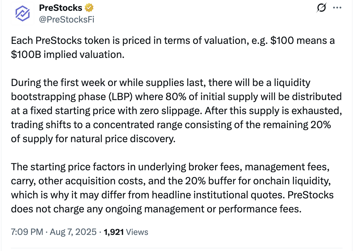Click the Views label
The height and width of the screenshot is (251, 354).
click(137, 231)
